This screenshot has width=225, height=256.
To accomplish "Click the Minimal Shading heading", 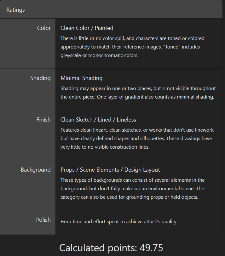I will (81, 78).
